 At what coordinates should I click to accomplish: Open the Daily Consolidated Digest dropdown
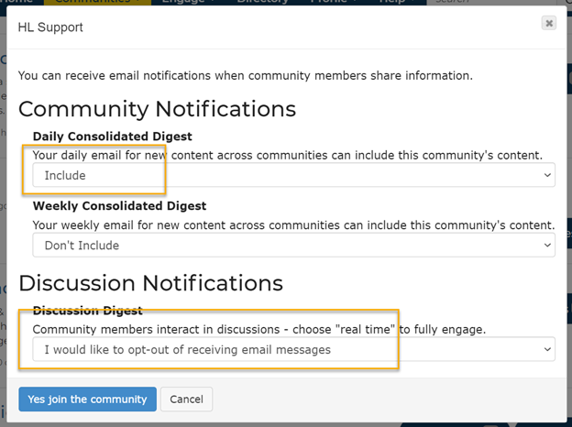(x=293, y=175)
